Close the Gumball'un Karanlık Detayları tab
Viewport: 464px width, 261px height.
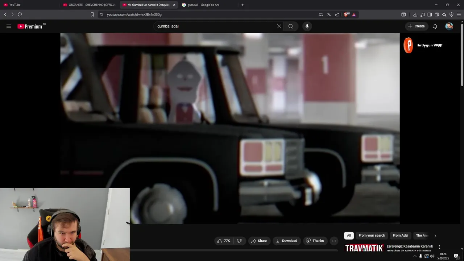tap(174, 5)
